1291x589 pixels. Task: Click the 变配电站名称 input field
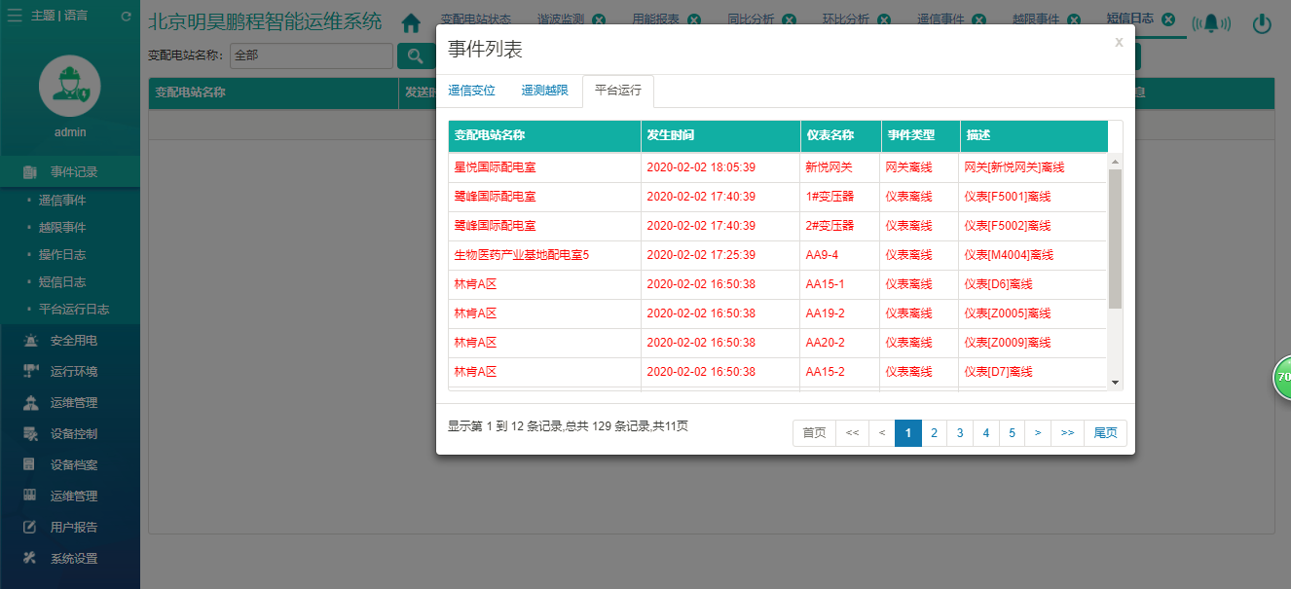[x=311, y=55]
